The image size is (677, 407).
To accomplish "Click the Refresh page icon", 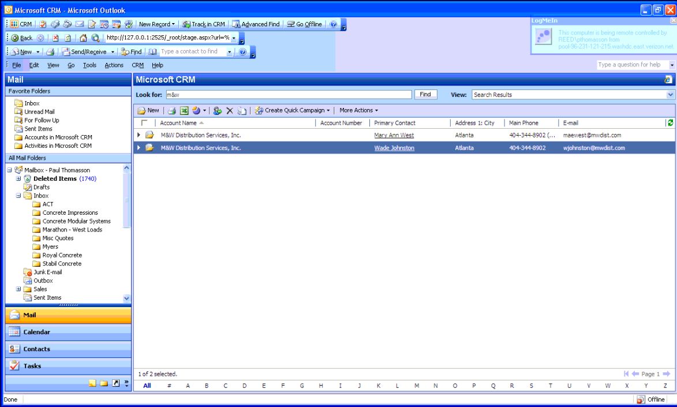I will (68, 38).
